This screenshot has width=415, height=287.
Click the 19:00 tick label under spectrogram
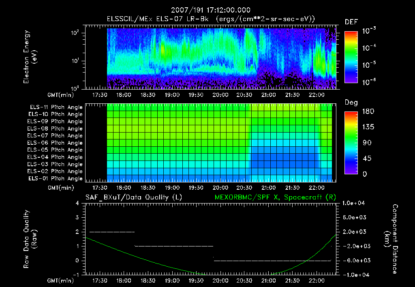pyautogui.click(x=172, y=95)
